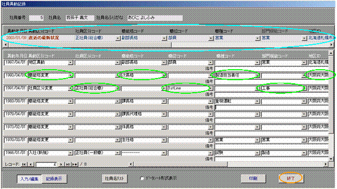Screen dimensions: 337x189
Task: Click record number box showing 4
Action: pos(47,165)
